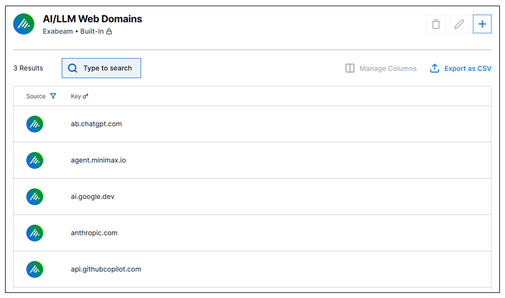Click the AI/LLM Web Domains title
The image size is (505, 298).
pos(93,19)
